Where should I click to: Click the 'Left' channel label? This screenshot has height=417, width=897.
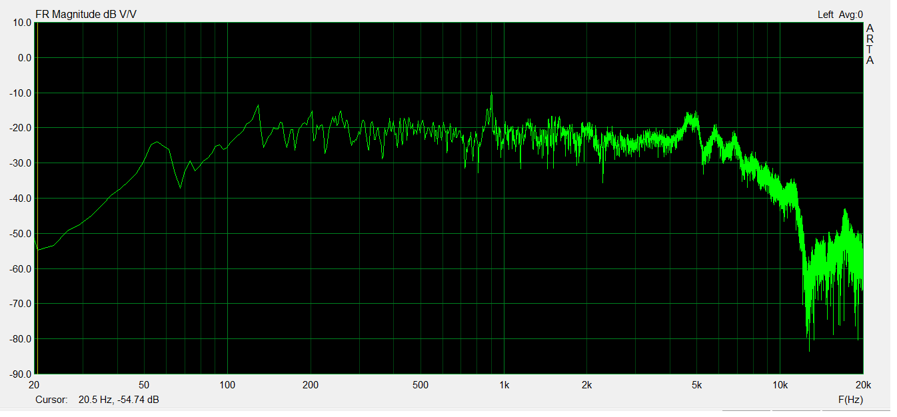[x=825, y=14]
